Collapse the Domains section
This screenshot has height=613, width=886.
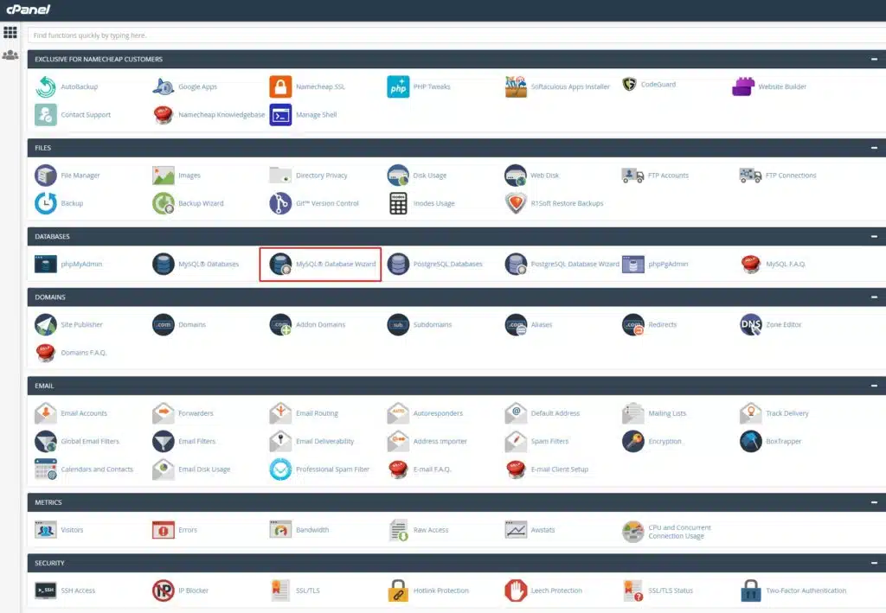[874, 297]
